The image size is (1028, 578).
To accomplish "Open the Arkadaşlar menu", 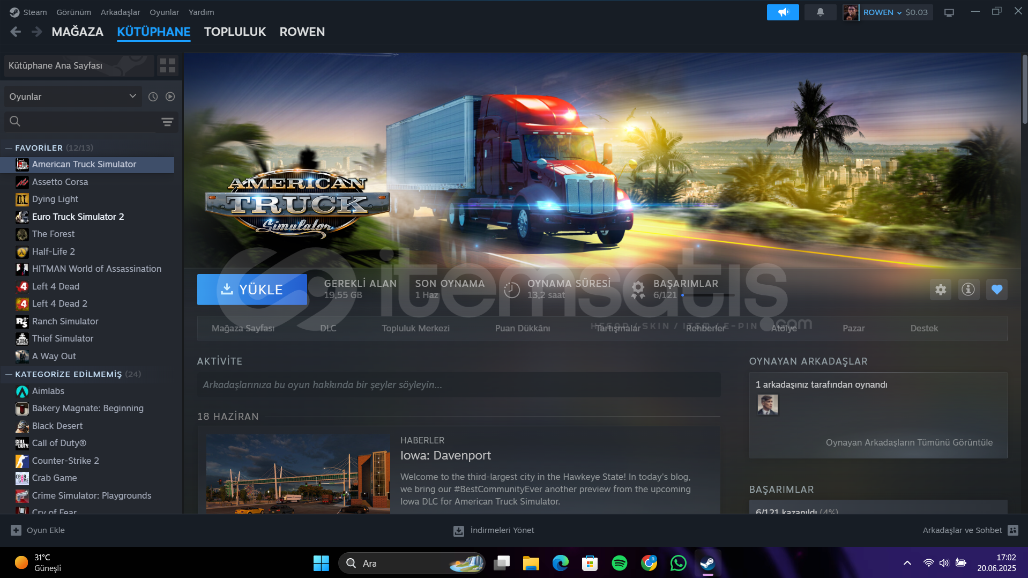I will pyautogui.click(x=120, y=12).
